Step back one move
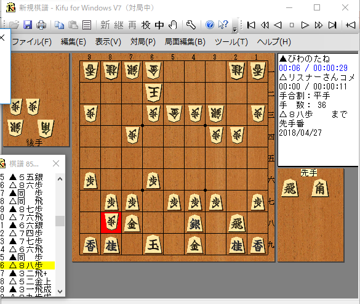The width and height of the screenshot is (360, 304). coord(278,25)
